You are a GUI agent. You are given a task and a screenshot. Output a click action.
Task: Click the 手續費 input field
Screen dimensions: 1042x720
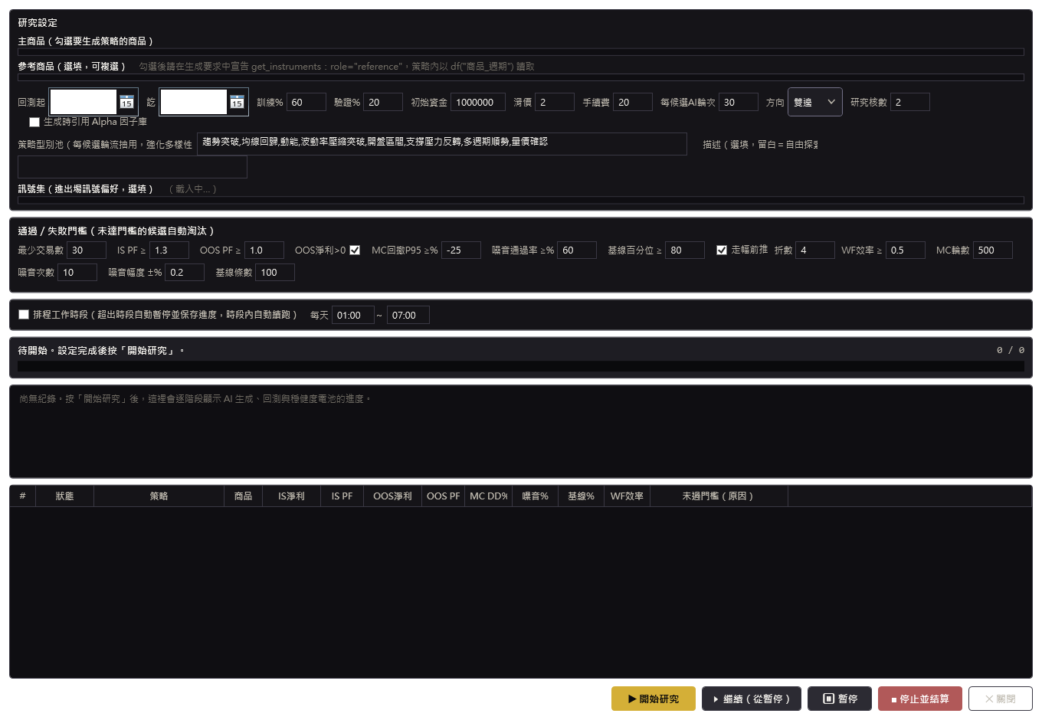(633, 102)
